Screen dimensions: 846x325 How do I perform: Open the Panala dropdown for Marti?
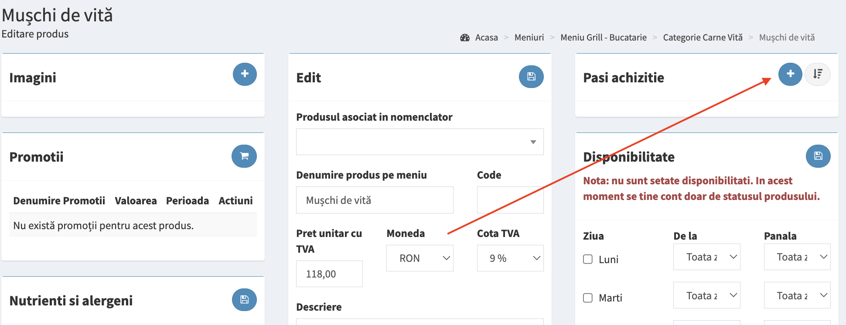pyautogui.click(x=797, y=295)
